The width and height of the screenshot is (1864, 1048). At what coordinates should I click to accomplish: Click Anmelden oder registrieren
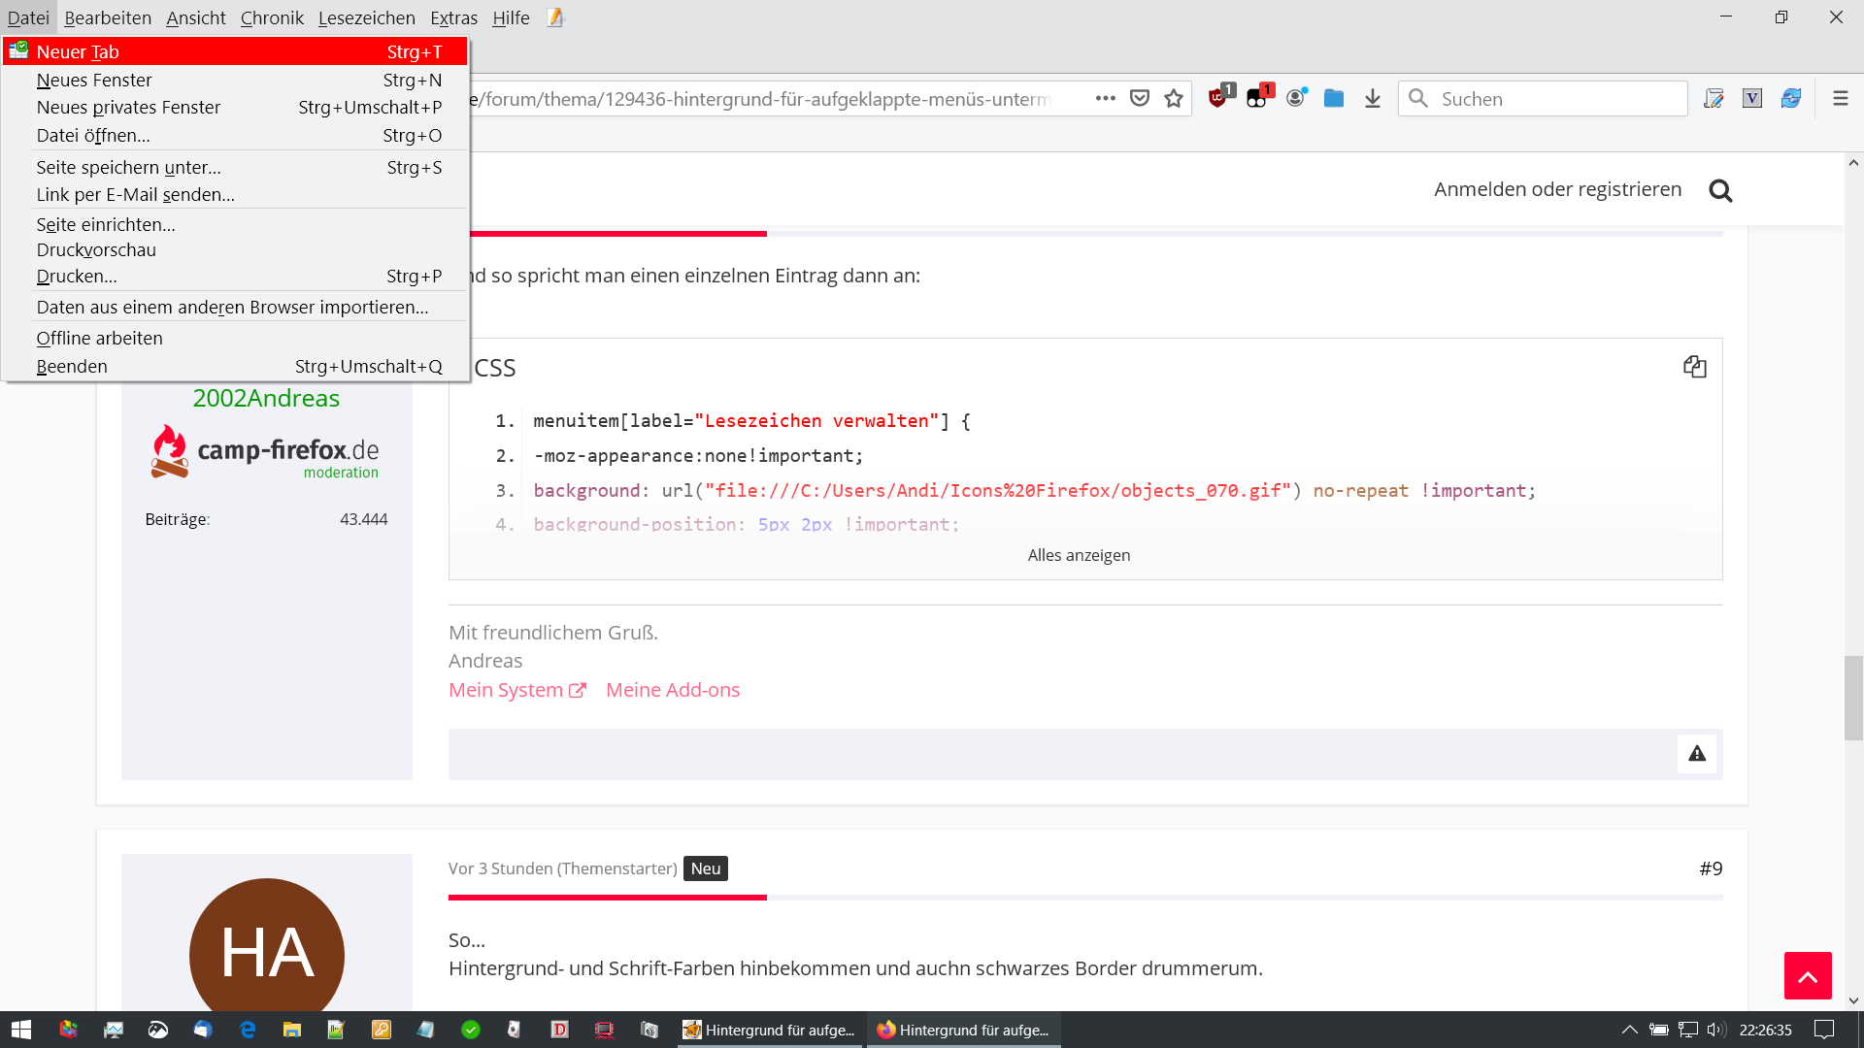tap(1557, 189)
